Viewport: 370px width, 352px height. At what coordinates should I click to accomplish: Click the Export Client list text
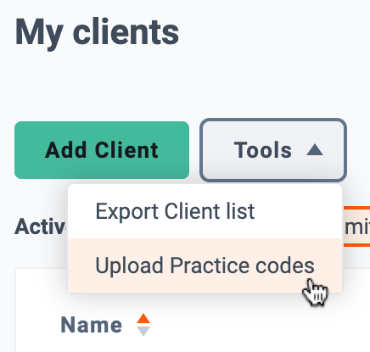(175, 211)
